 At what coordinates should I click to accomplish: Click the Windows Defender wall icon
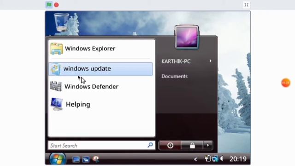[56, 86]
